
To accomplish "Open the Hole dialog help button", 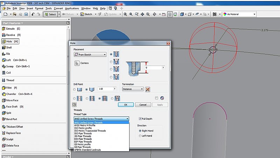I will coord(75,105).
